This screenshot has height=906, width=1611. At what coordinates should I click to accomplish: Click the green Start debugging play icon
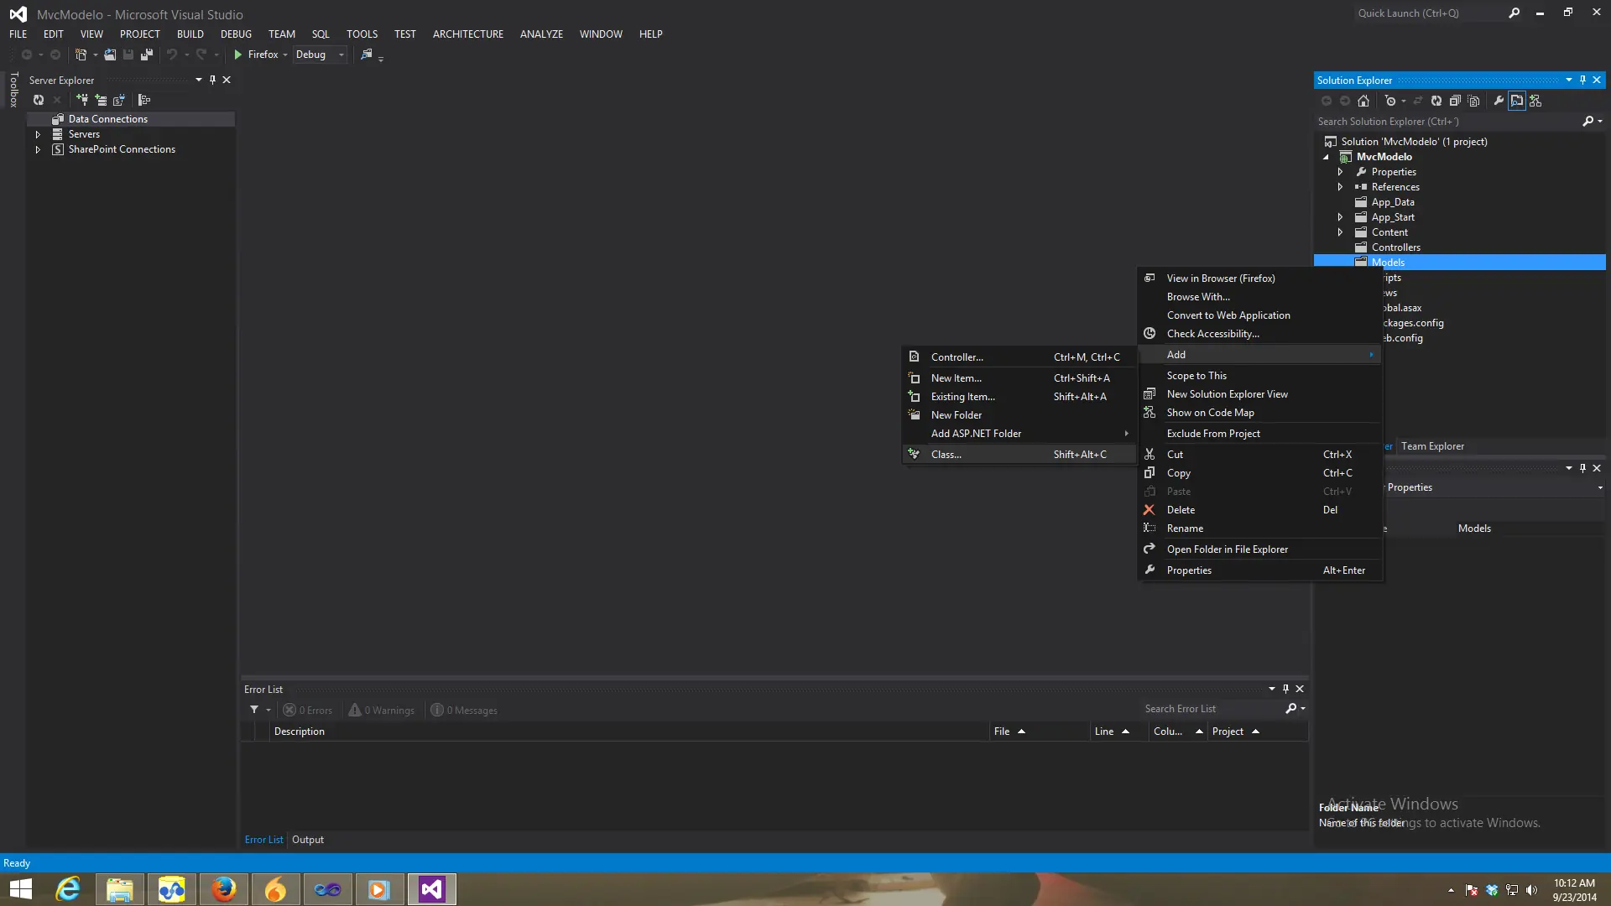point(238,55)
